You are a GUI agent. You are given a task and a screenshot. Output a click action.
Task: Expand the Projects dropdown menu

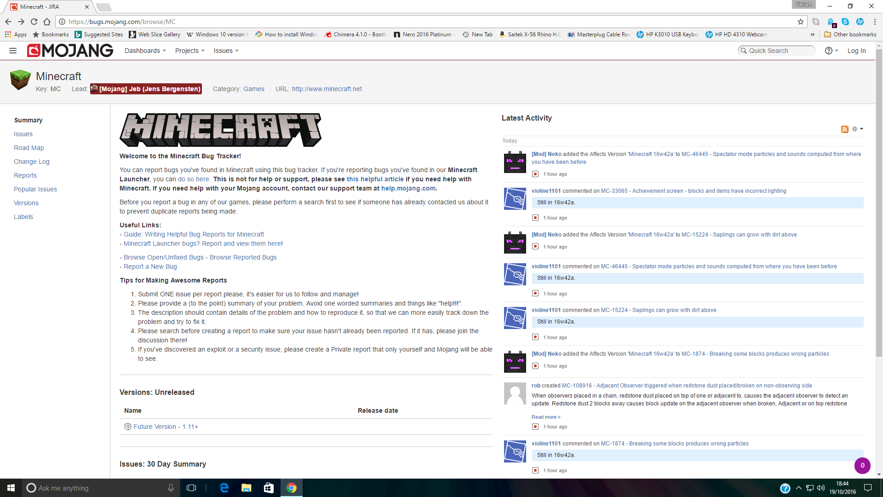click(x=189, y=51)
